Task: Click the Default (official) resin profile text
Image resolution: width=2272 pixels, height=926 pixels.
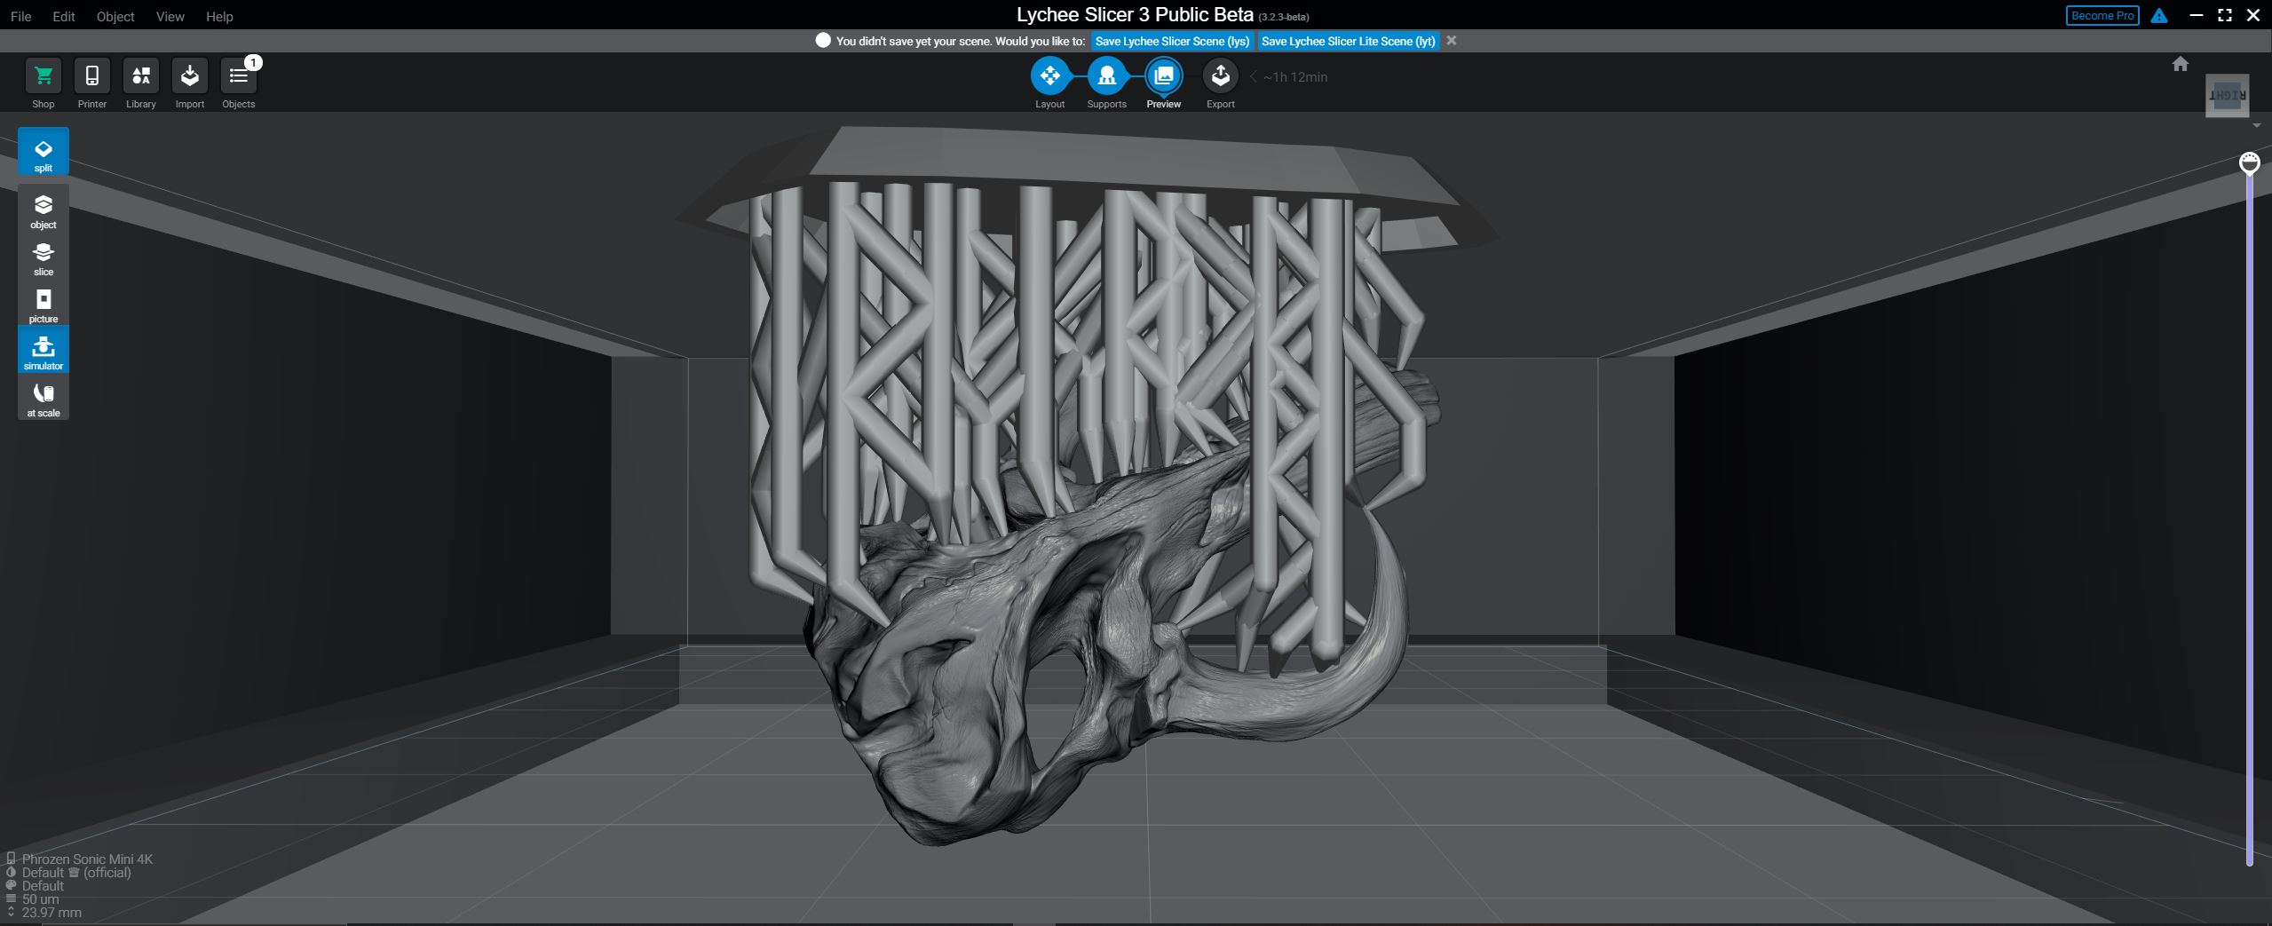Action: (x=76, y=873)
